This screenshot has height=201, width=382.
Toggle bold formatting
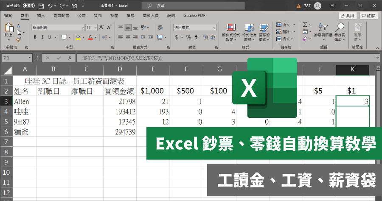pos(35,37)
